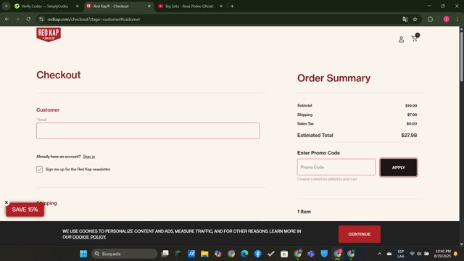Open the Chrome three-dot menu

(457, 20)
